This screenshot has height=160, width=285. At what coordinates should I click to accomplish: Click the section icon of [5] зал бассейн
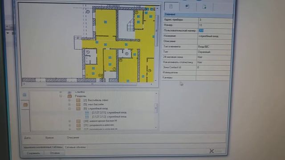78,104
